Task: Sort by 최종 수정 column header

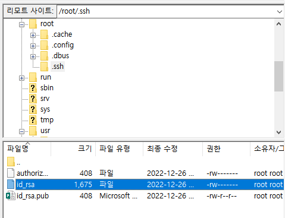Action: 173,149
